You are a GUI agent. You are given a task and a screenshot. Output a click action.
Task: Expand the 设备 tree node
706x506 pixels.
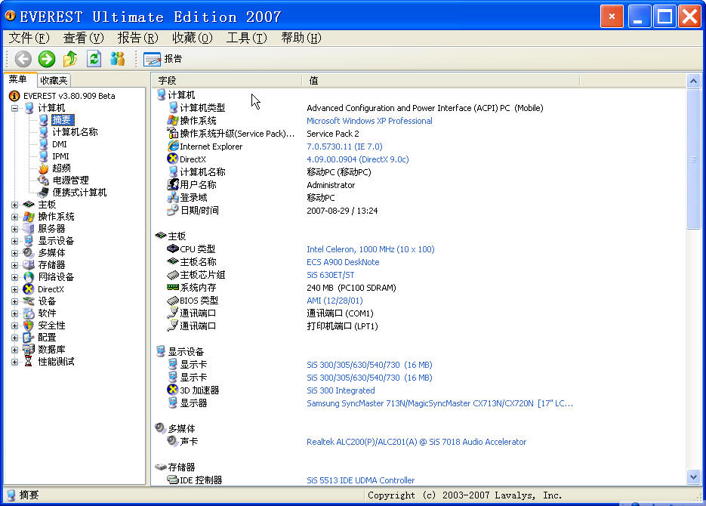[x=14, y=301]
